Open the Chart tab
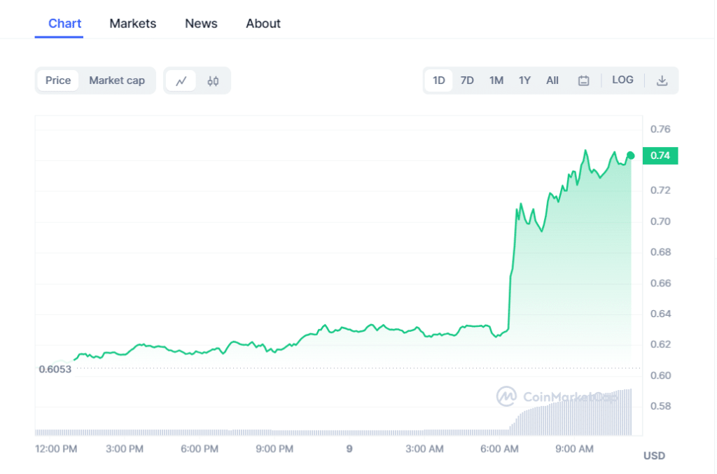Screen dimensions: 717x474 pyautogui.click(x=64, y=24)
